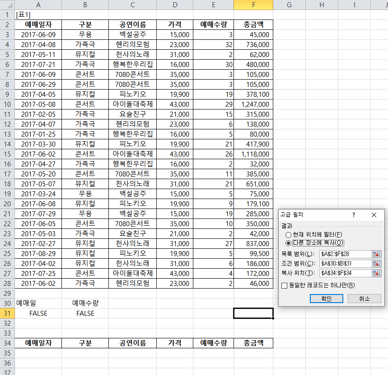388x375 pixels.
Task: Click cell containing 1,247,000
Action: 253,104
